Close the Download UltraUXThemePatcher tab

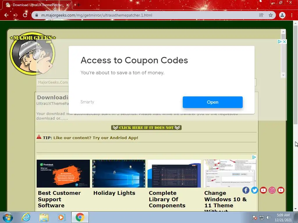[x=68, y=5]
